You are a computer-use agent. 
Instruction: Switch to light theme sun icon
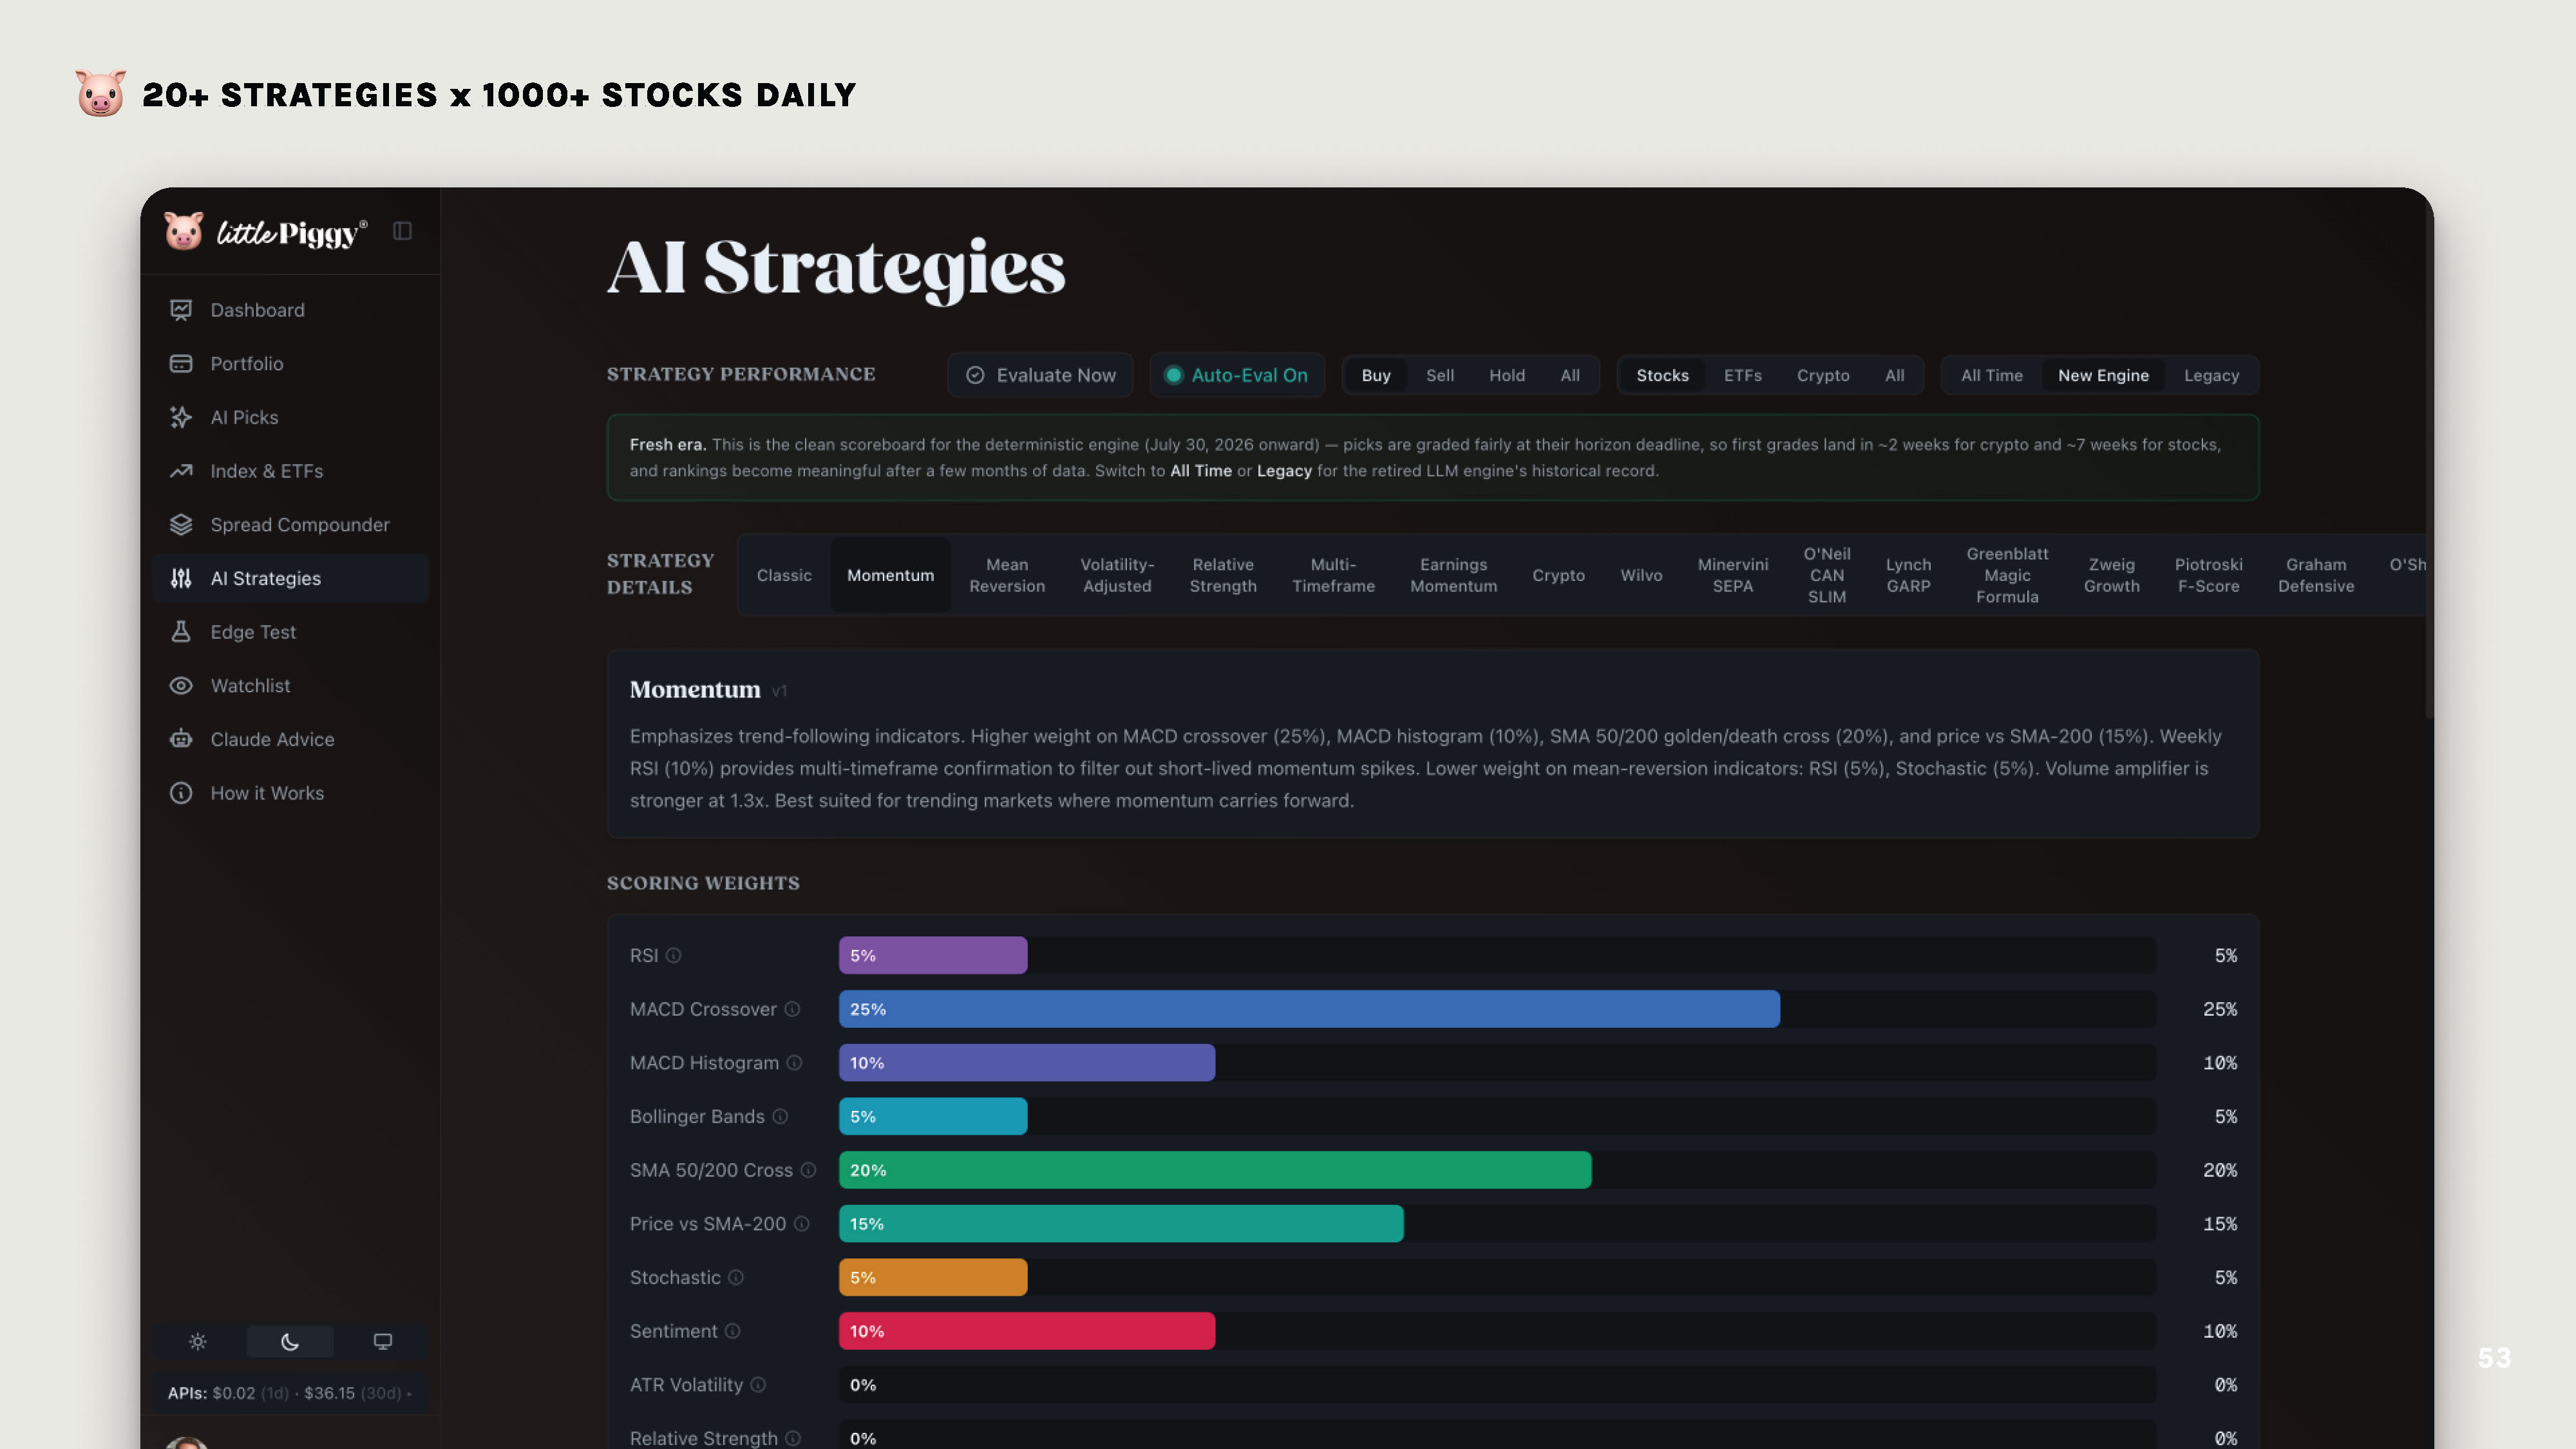(198, 1342)
